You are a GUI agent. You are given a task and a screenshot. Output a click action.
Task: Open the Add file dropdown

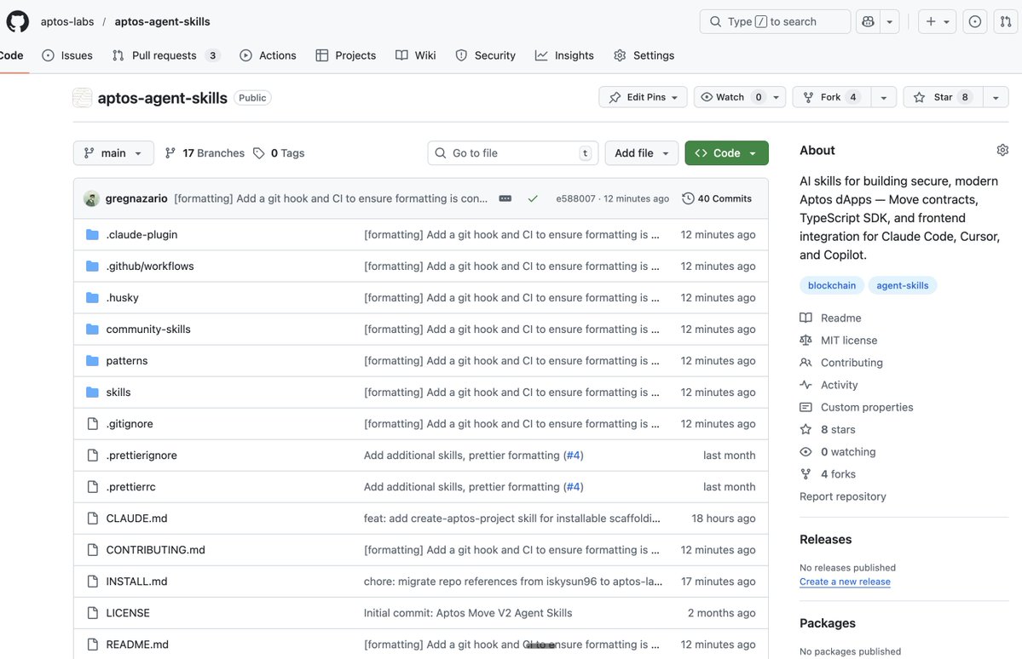click(x=641, y=153)
